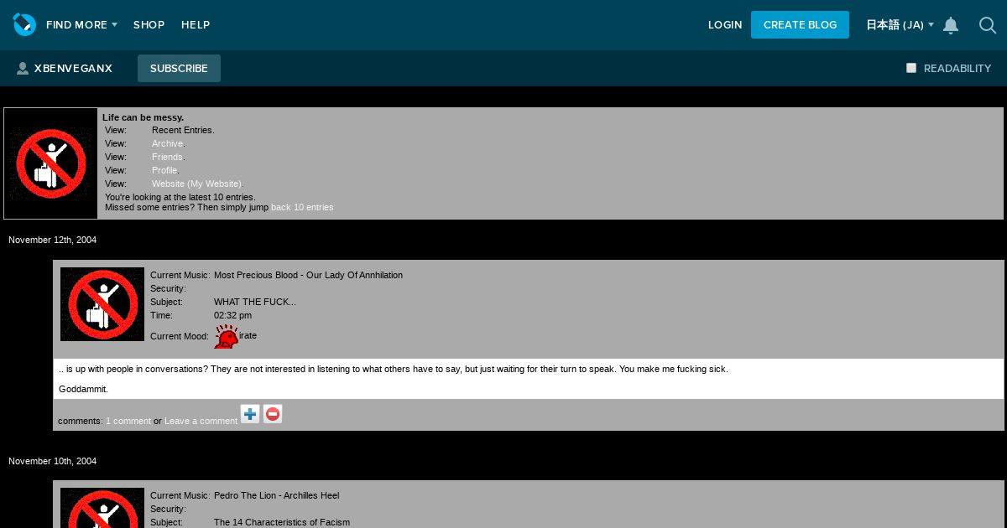Open the Profile view link
Screen dimensions: 1007x528
[164, 170]
